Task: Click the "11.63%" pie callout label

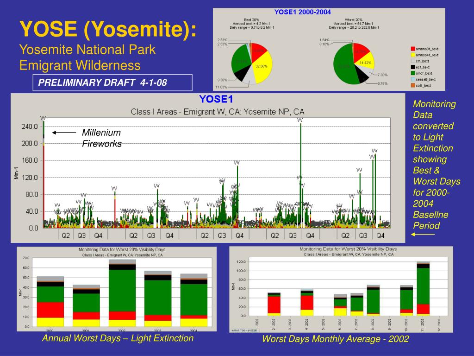Action: [221, 87]
